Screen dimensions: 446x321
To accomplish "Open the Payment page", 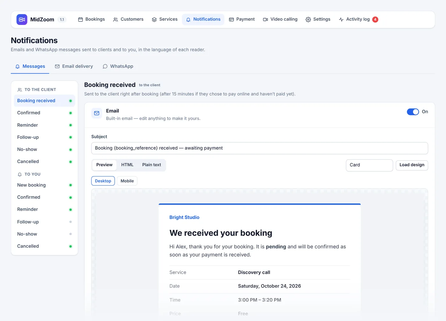I will pyautogui.click(x=242, y=19).
